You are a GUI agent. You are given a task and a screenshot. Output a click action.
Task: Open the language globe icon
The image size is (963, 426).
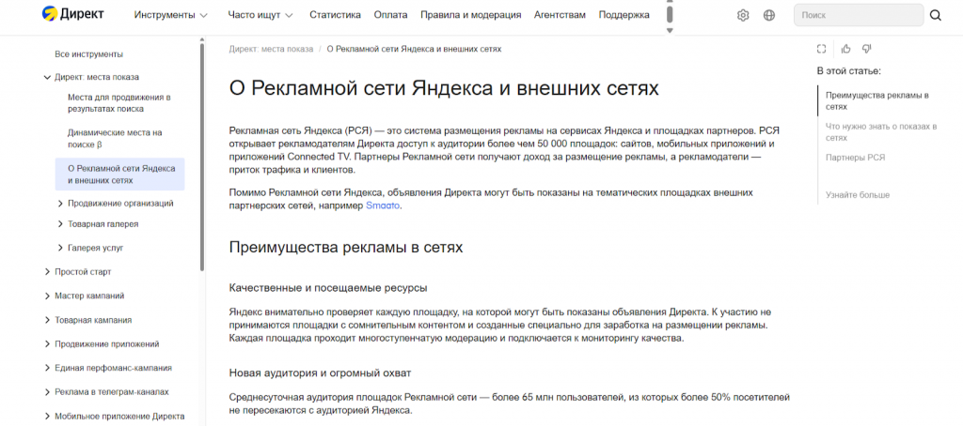769,15
